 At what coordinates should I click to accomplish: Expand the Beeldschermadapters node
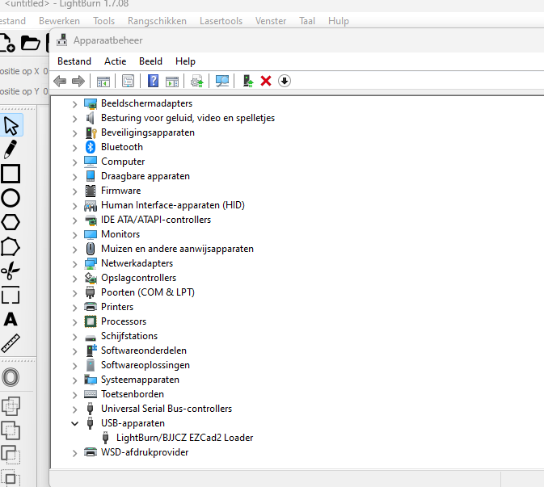74,103
